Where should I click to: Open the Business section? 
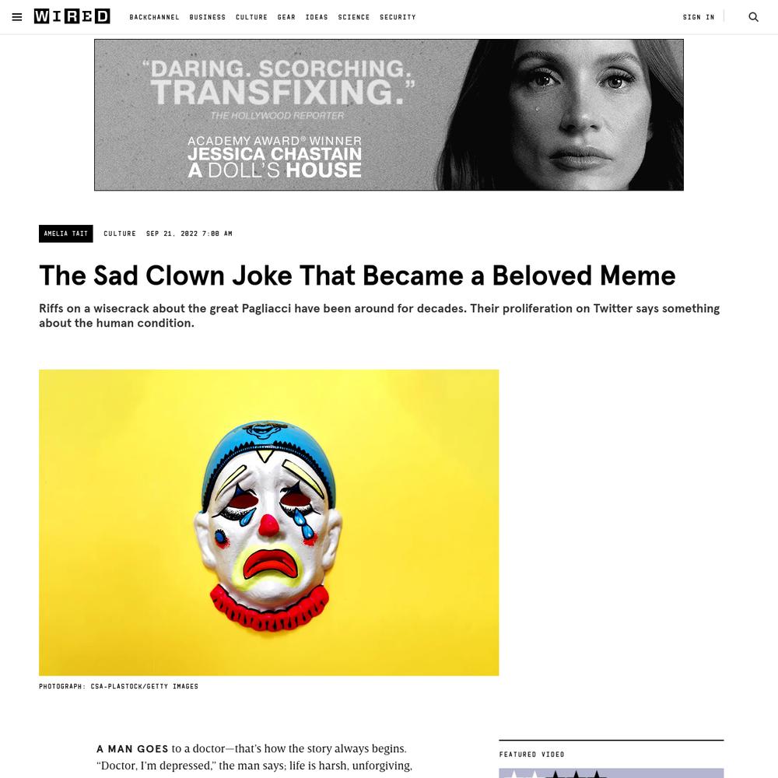click(208, 17)
